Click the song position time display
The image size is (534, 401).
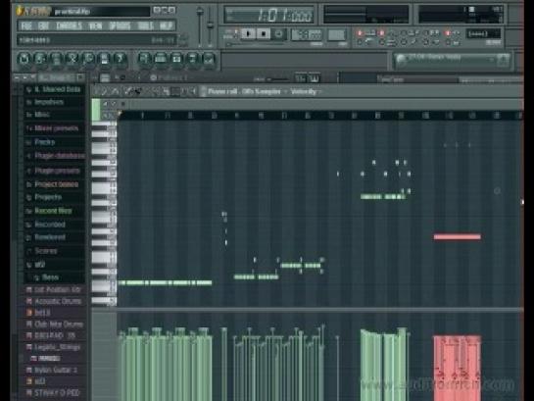269,15
